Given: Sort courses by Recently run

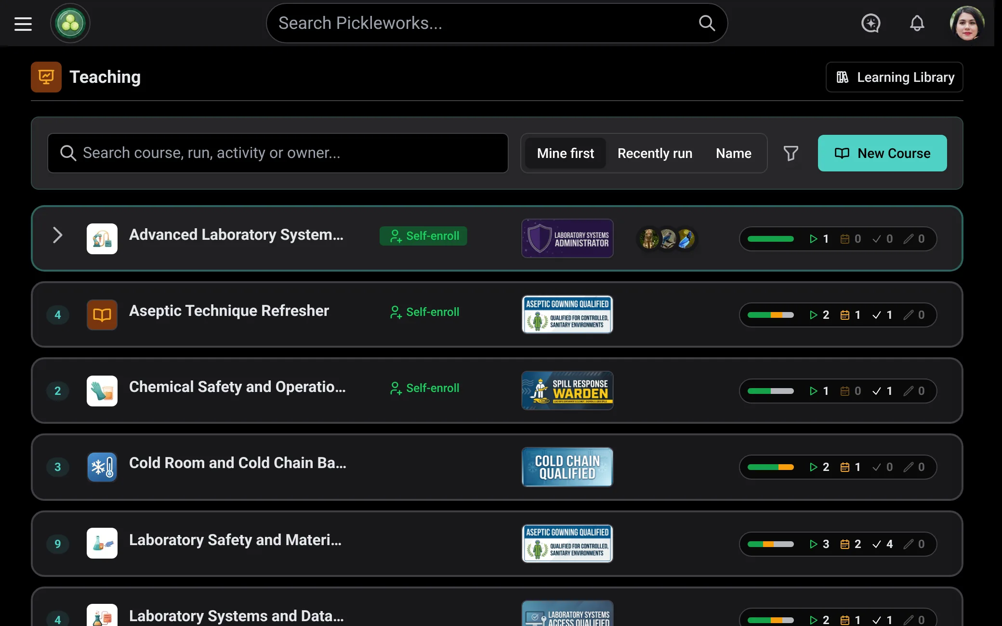Looking at the screenshot, I should point(655,153).
